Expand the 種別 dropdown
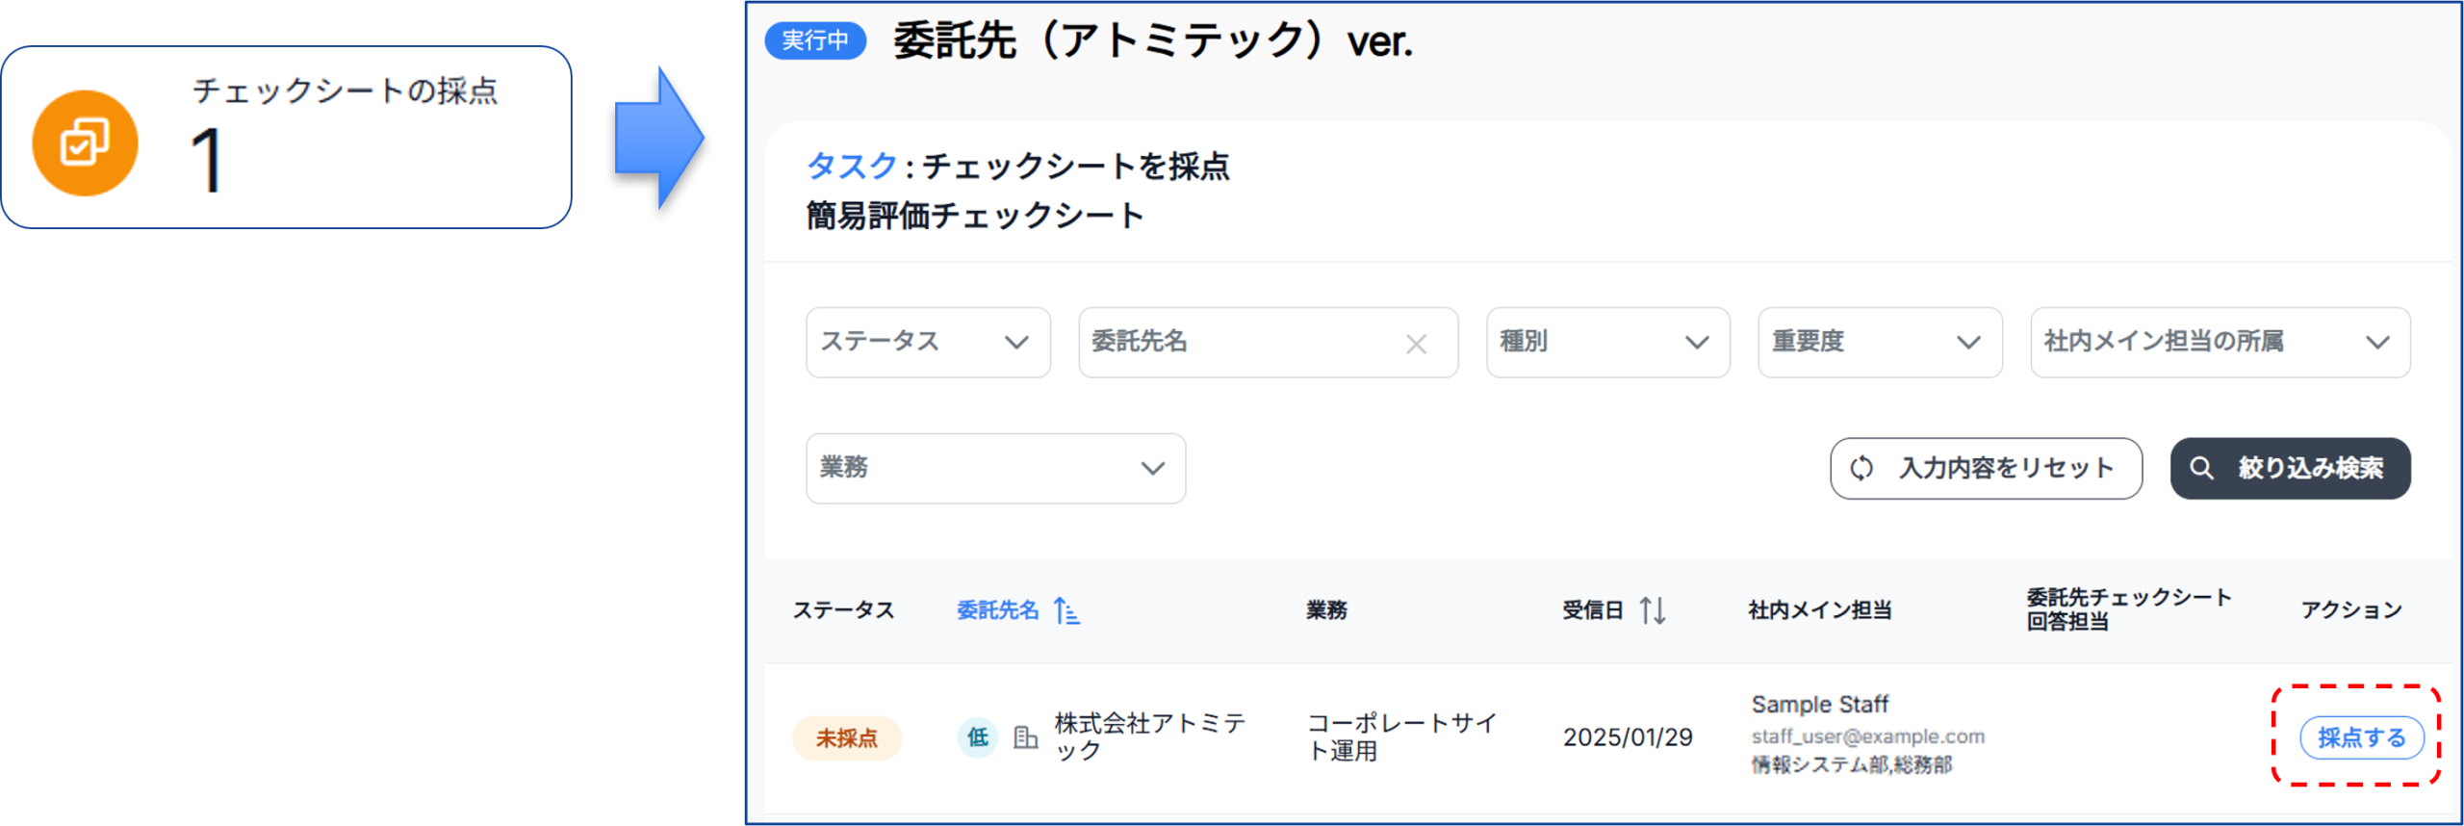 click(1607, 342)
